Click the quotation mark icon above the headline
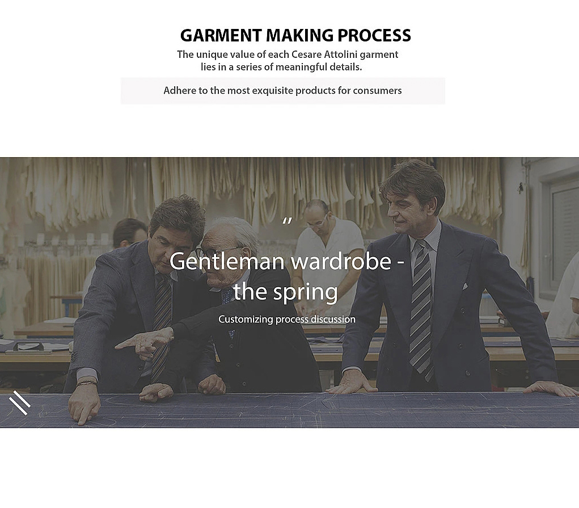The height and width of the screenshot is (508, 579). [x=287, y=221]
